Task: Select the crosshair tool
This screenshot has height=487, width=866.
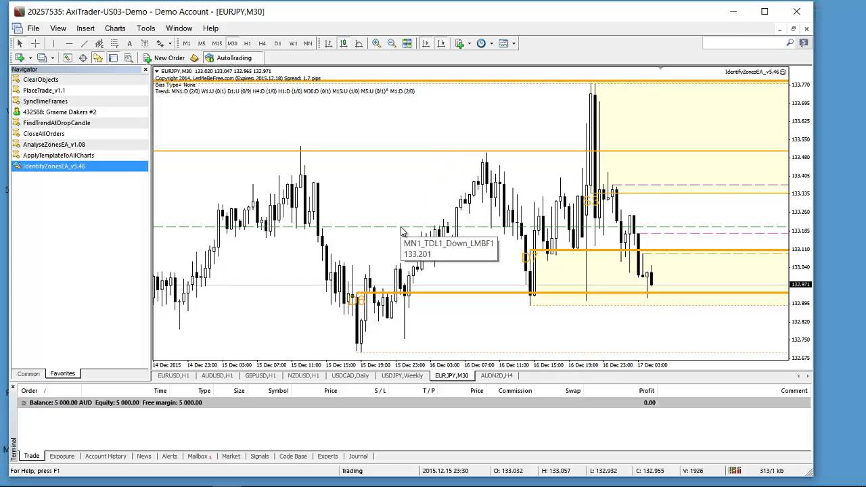Action: (35, 43)
